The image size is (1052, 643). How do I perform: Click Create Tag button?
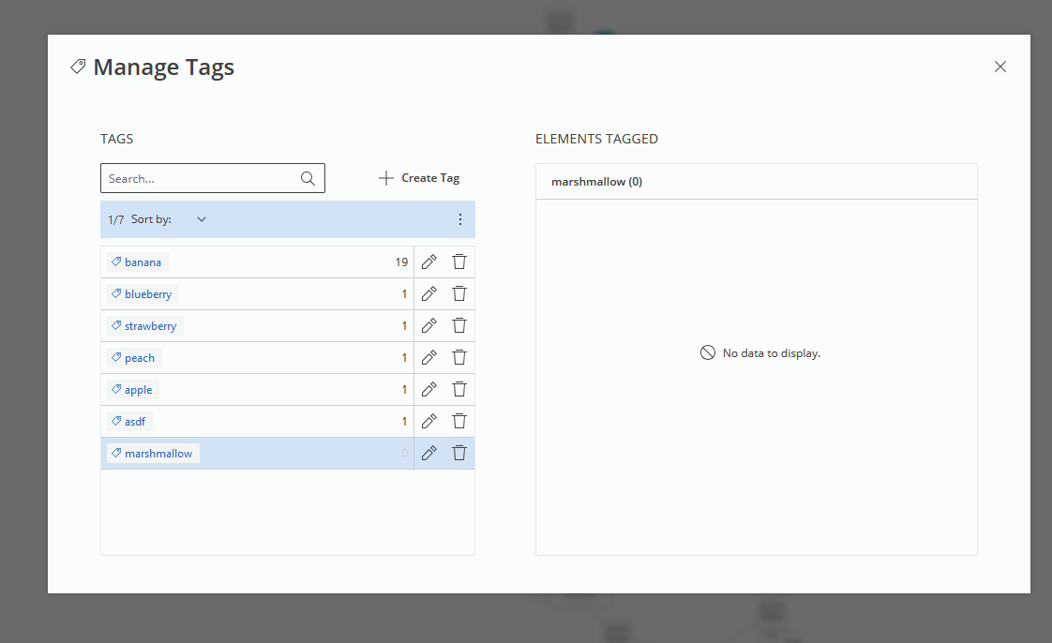[419, 178]
